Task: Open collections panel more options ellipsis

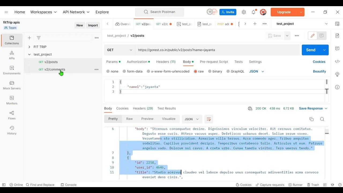Action: [x=97, y=38]
